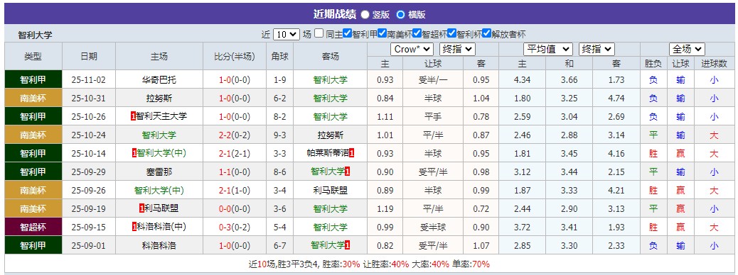Click the red card badge beside 帕莱斯蒂诺

352,153
